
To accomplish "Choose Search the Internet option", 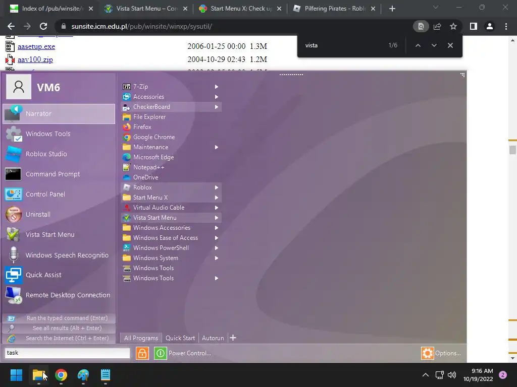I will [x=59, y=338].
